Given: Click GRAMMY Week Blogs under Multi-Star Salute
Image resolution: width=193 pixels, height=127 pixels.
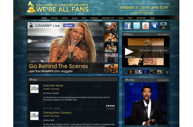Looking at the screenshot, I should click(x=51, y=89).
